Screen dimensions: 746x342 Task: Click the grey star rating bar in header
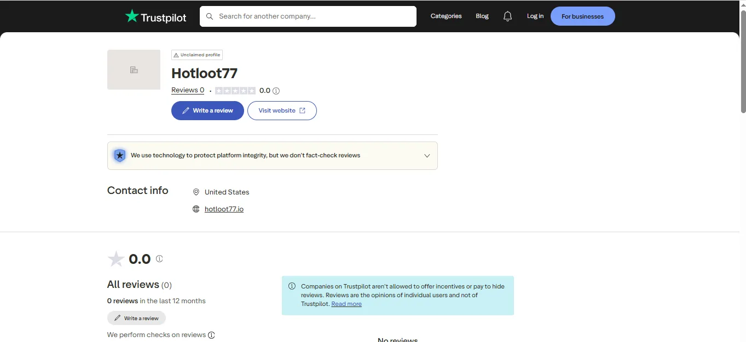235,91
